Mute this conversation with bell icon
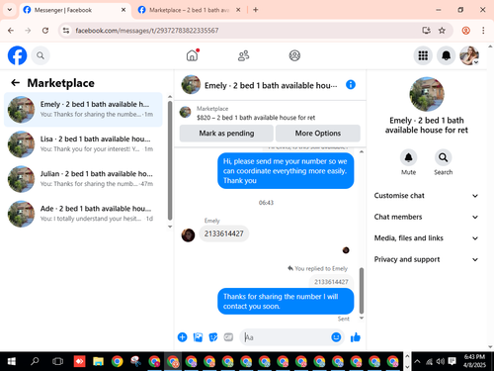This screenshot has height=371, width=494. (408, 157)
